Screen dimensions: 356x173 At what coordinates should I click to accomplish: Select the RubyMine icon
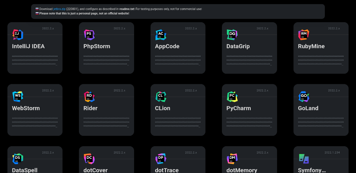(303, 35)
